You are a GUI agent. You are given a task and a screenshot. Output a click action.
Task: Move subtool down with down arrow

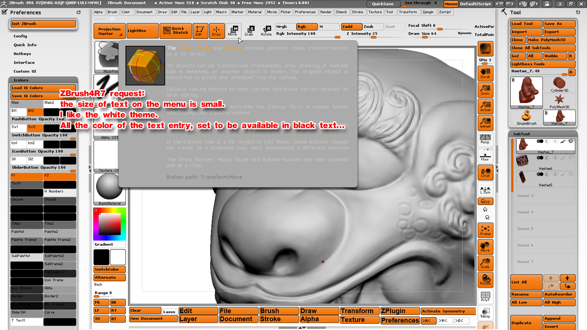567,278
